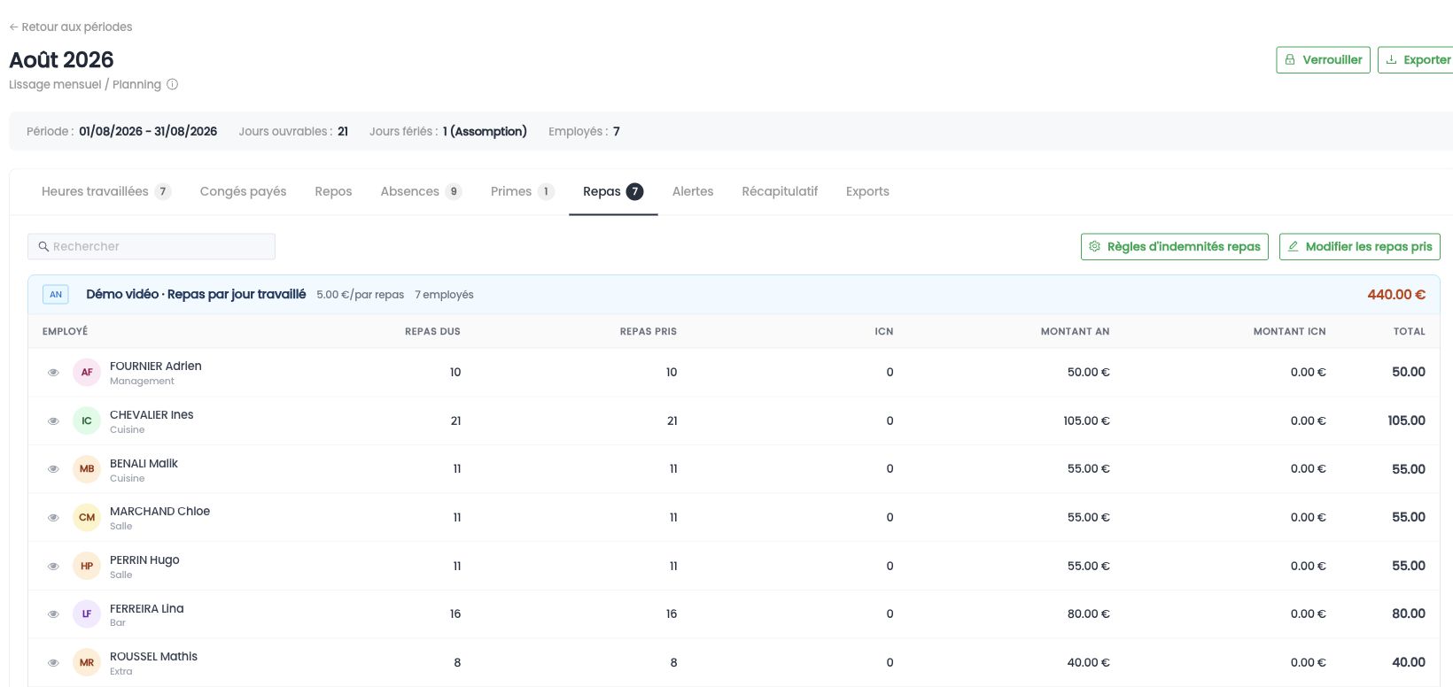The height and width of the screenshot is (687, 1453).
Task: Select the Repos tab
Action: (333, 191)
